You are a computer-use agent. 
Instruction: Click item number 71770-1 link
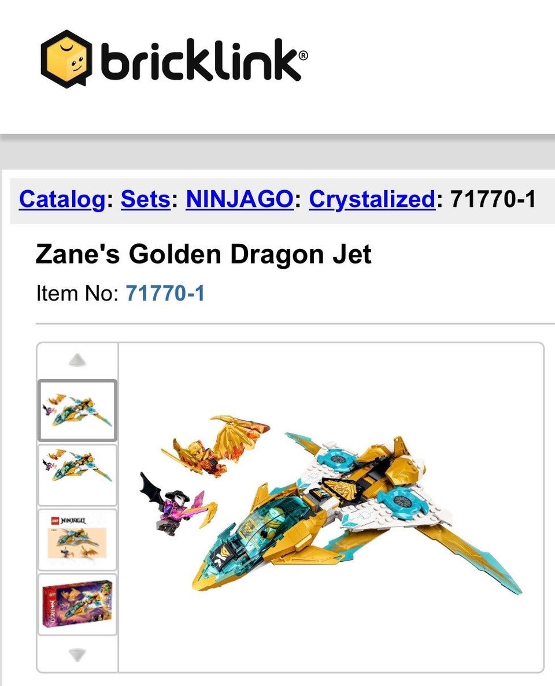pyautogui.click(x=165, y=293)
